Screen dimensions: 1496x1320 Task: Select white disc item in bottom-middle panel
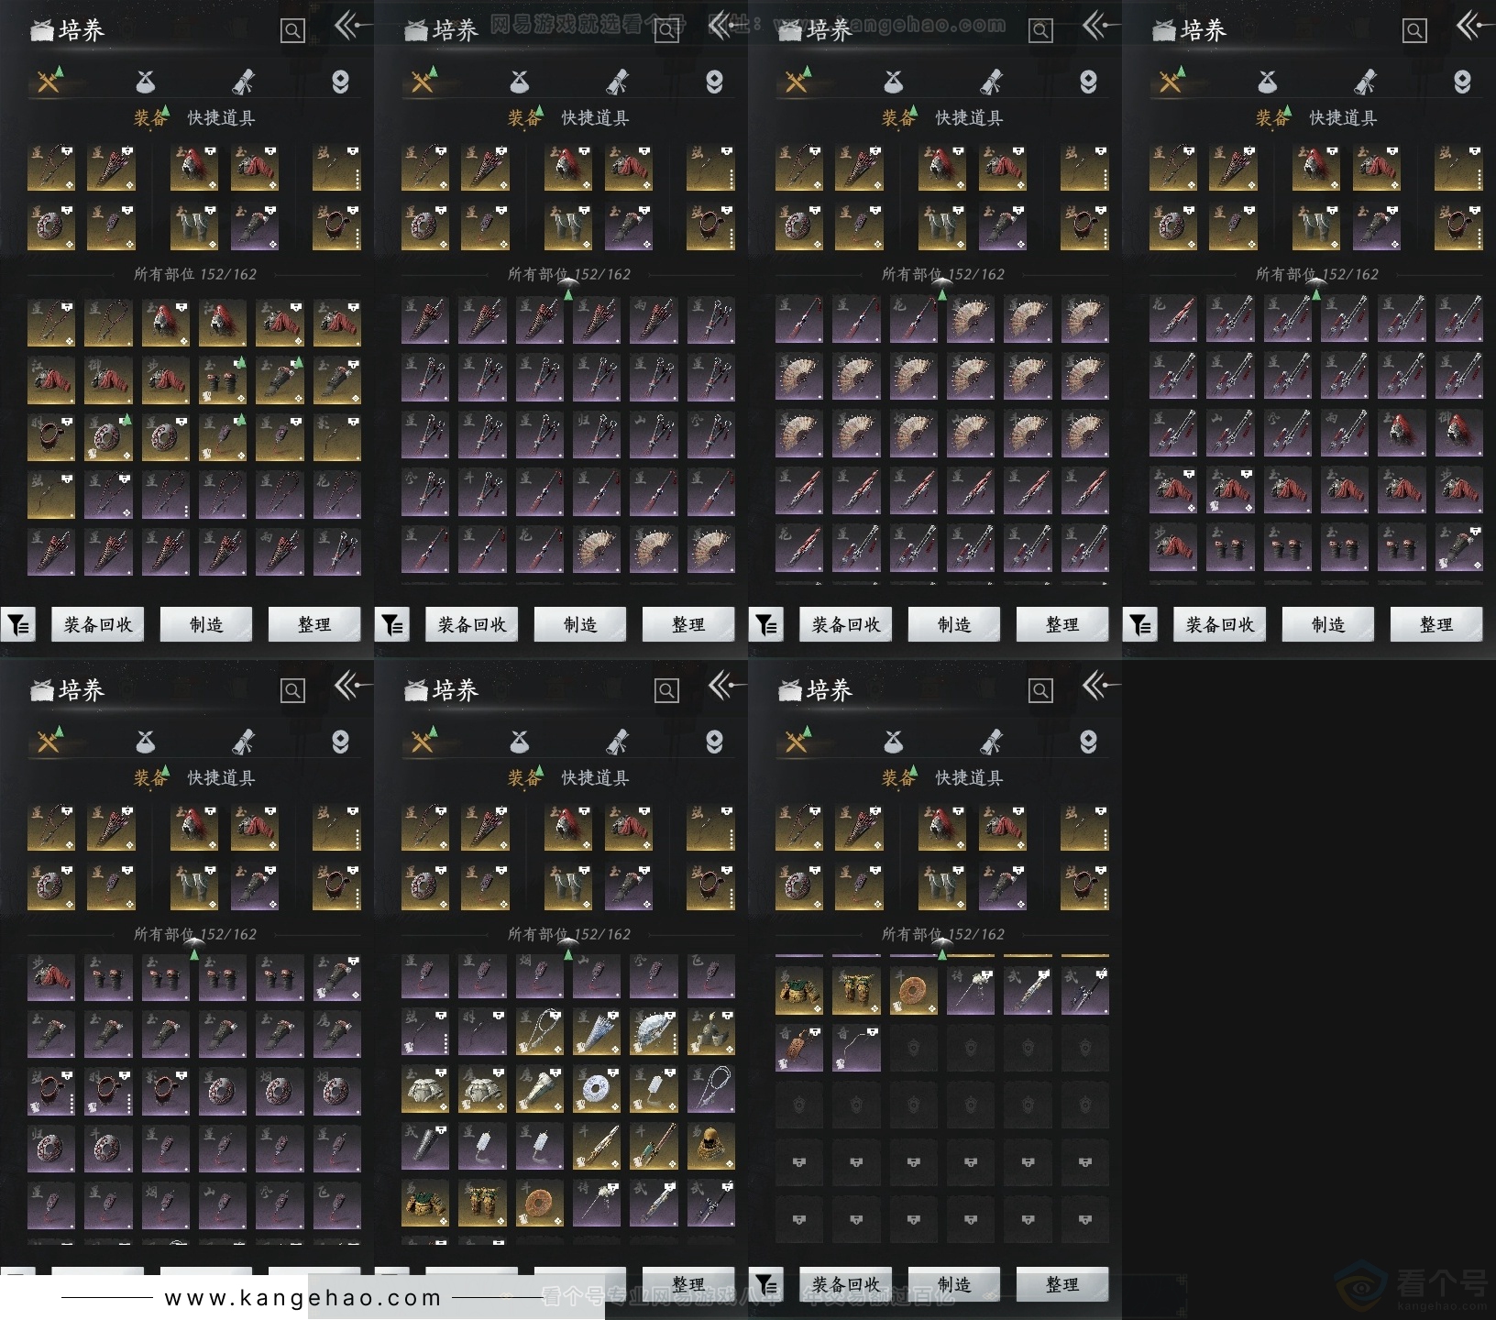(597, 1090)
